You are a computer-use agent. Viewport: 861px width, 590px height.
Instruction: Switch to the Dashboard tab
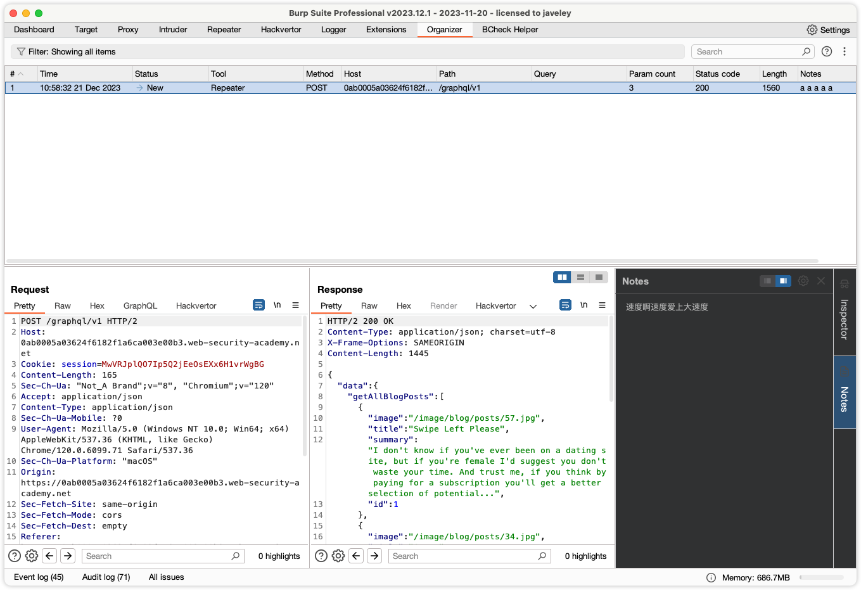click(34, 30)
